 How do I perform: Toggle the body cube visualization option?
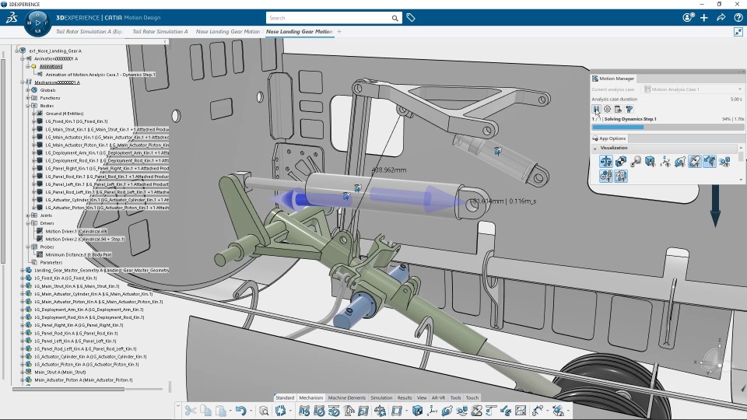click(651, 162)
